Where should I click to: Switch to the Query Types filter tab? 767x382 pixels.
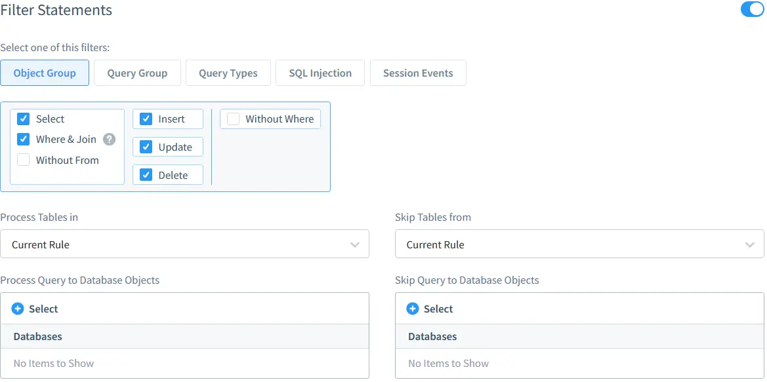[228, 73]
